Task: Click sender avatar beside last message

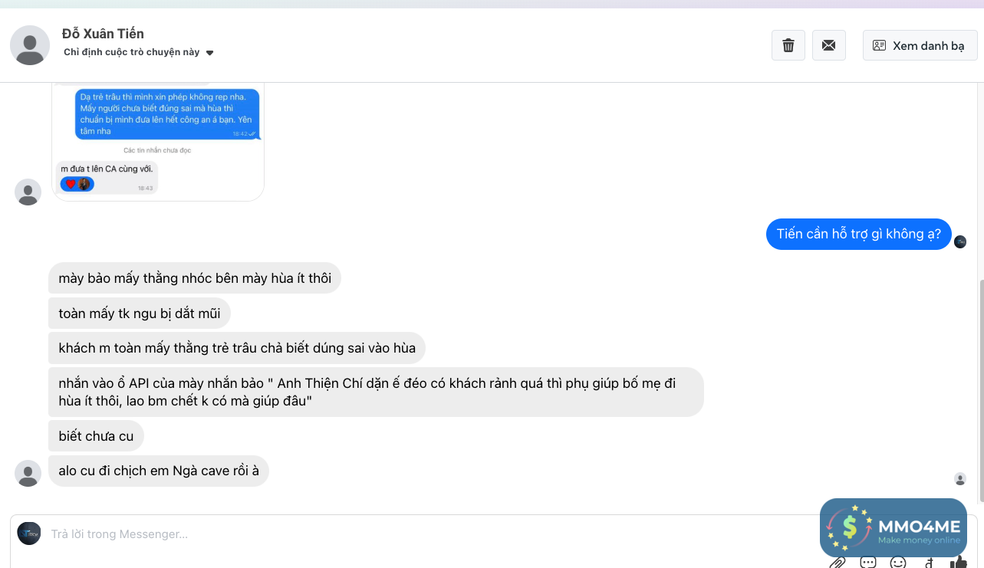Action: 28,473
